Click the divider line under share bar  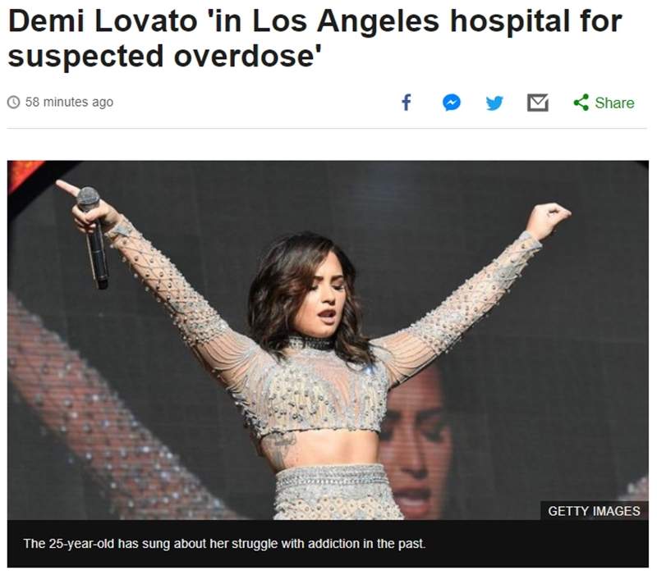[328, 129]
